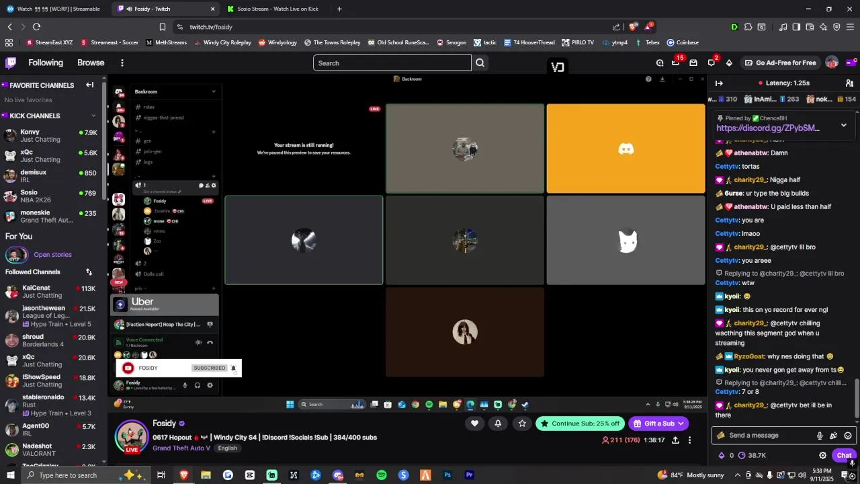The width and height of the screenshot is (860, 484).
Task: Open the chat emote picker
Action: click(x=848, y=436)
